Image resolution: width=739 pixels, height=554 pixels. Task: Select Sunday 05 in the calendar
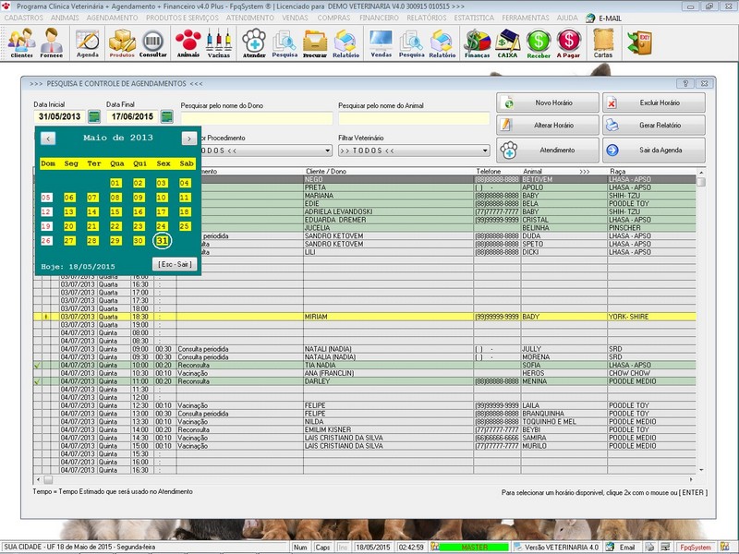tap(46, 198)
